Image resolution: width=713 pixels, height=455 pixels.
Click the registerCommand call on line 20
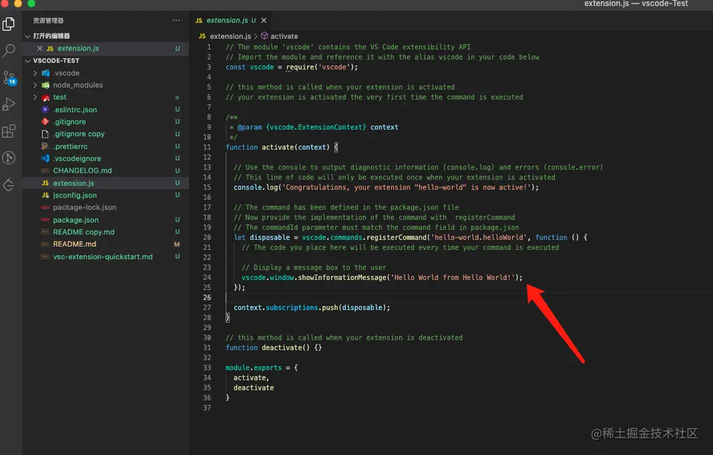tap(397, 237)
